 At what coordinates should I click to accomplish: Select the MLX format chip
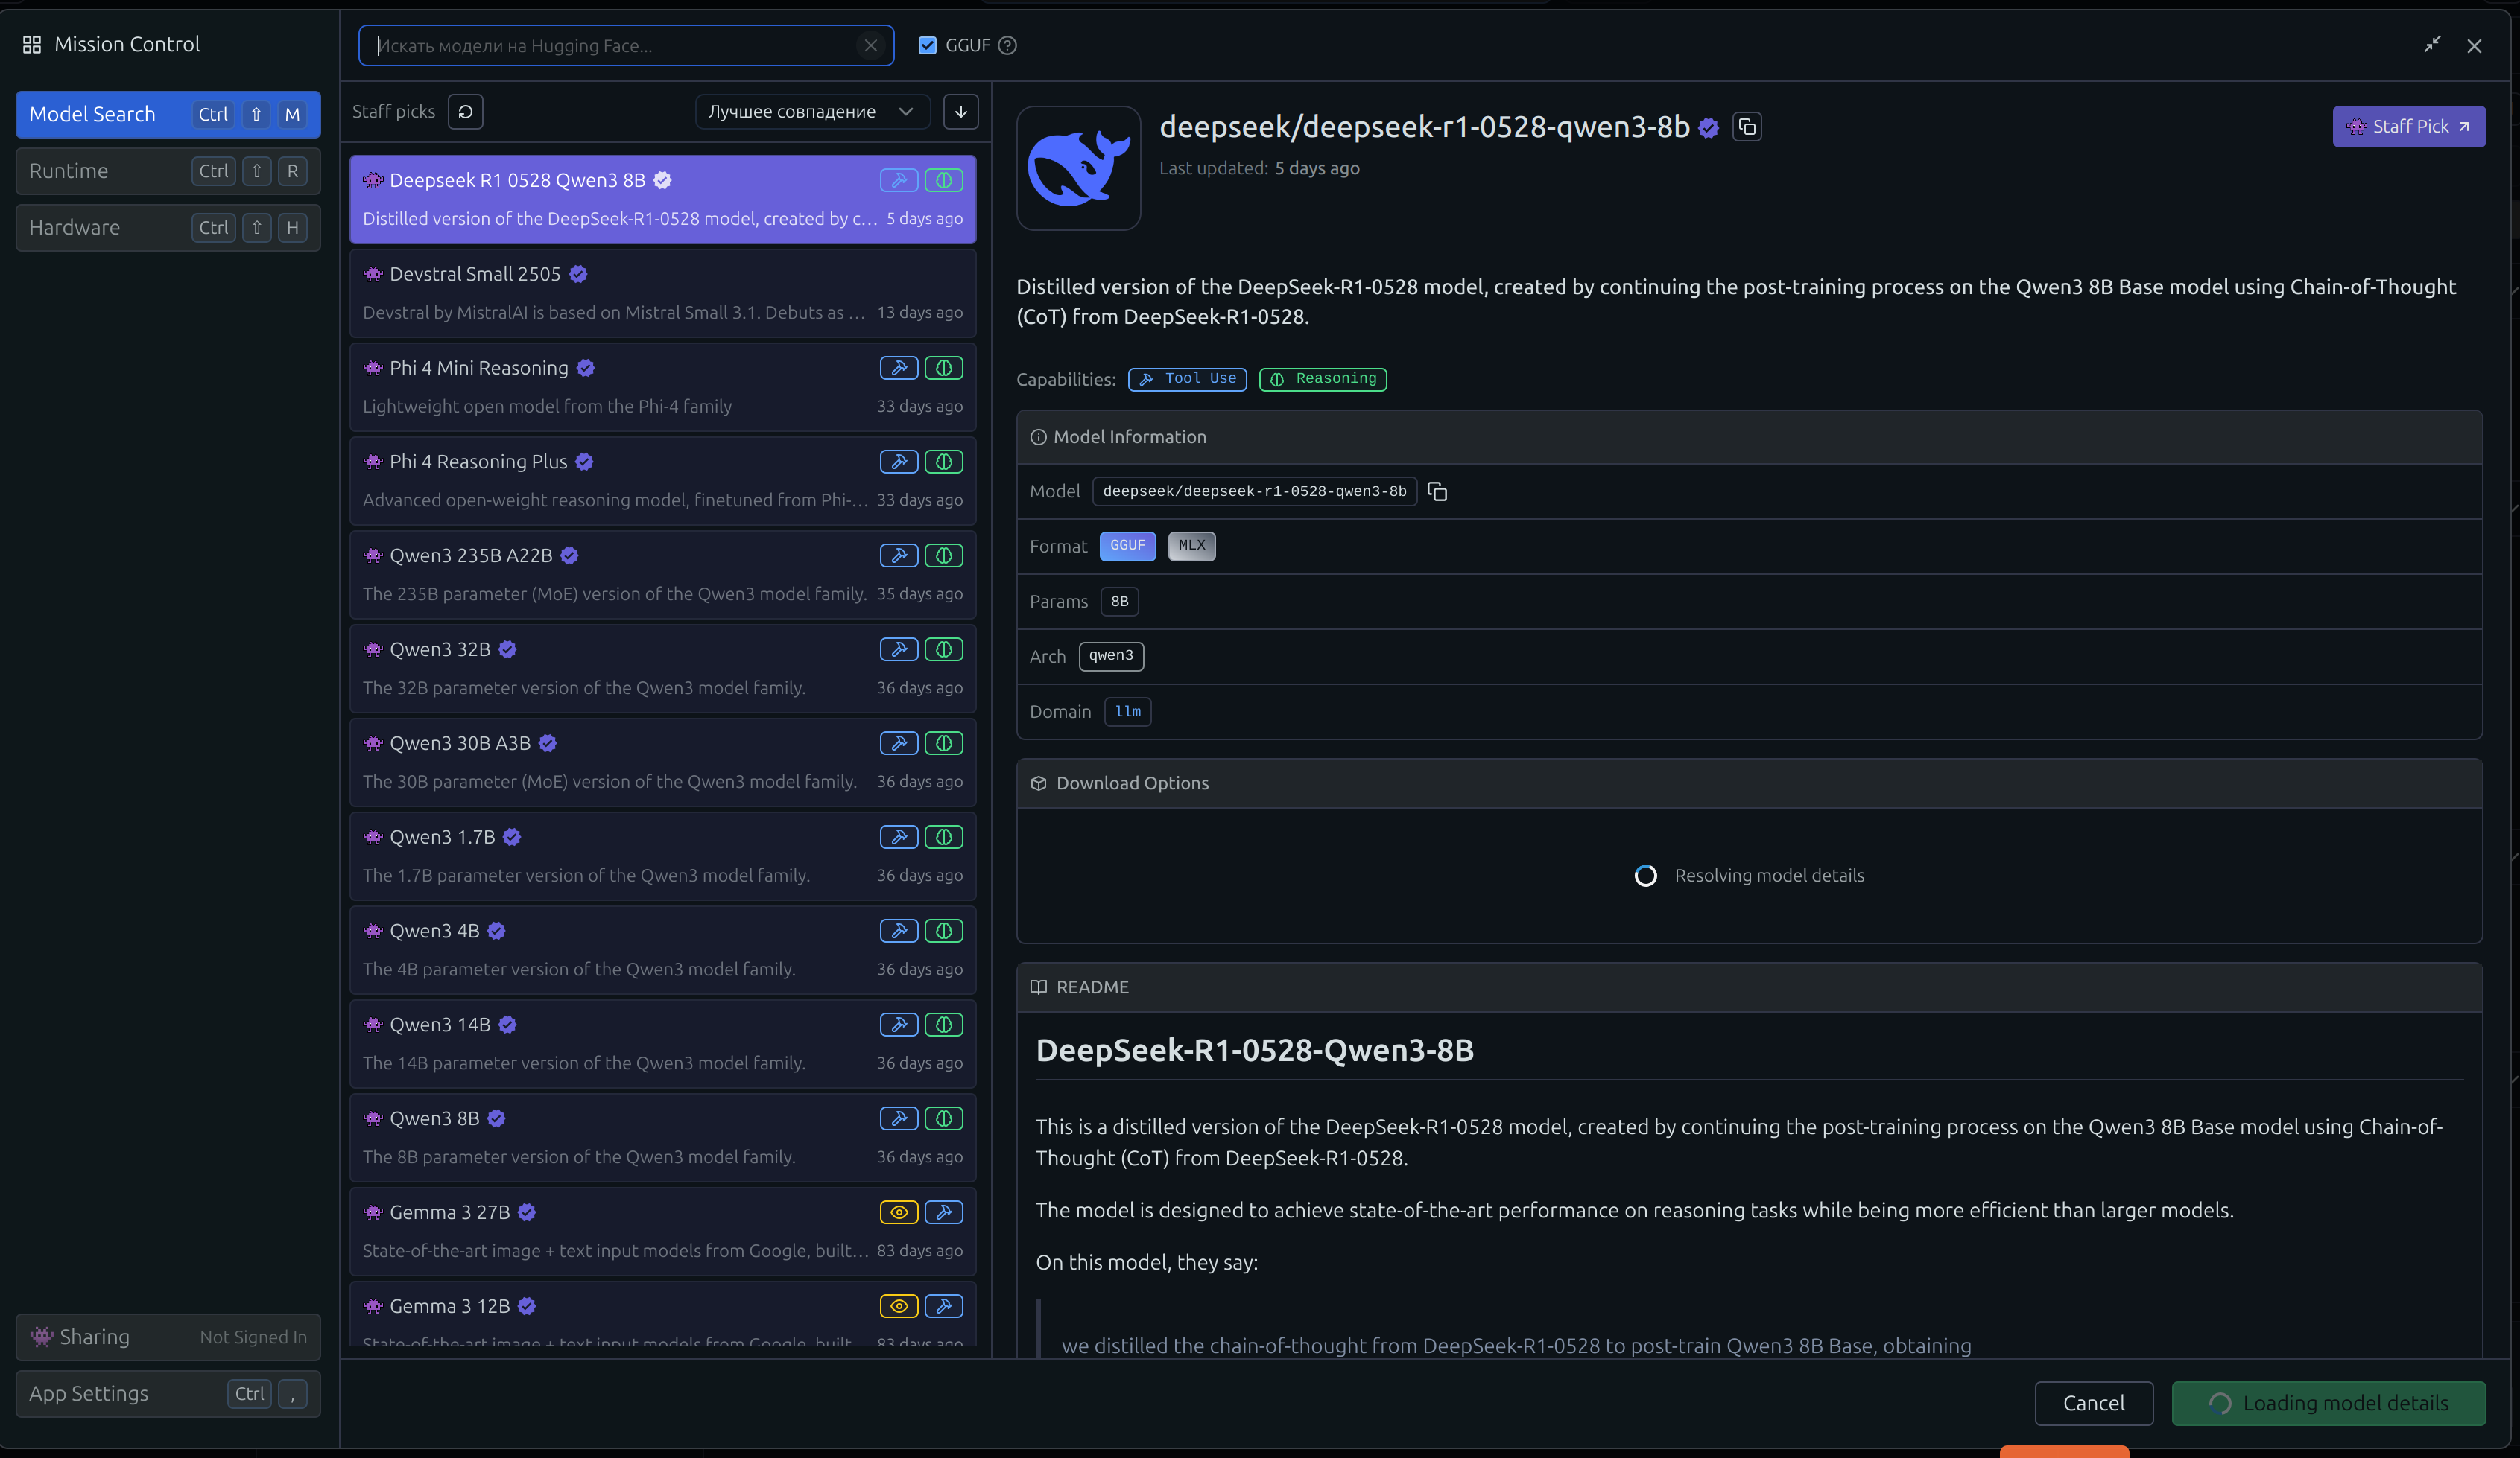tap(1191, 546)
